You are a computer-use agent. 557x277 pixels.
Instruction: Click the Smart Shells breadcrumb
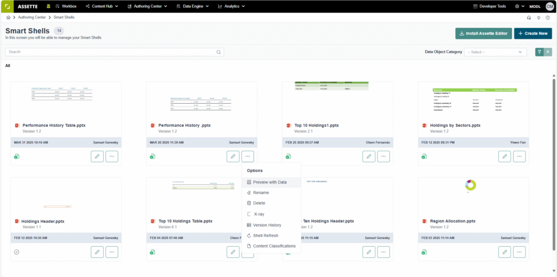(64, 17)
